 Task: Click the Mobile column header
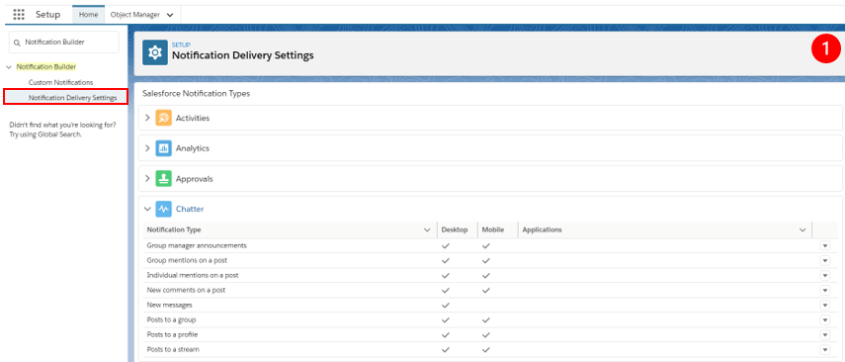[x=493, y=229]
